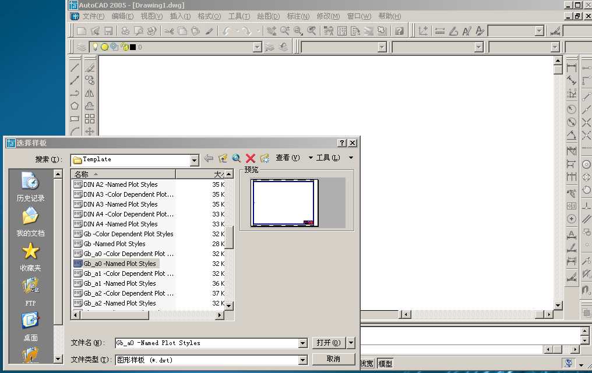Click the Pan realtime toolbar icon
592x373 pixels.
(272, 31)
